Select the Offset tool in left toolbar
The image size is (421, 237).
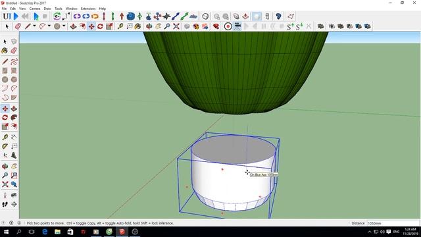[x=14, y=126]
